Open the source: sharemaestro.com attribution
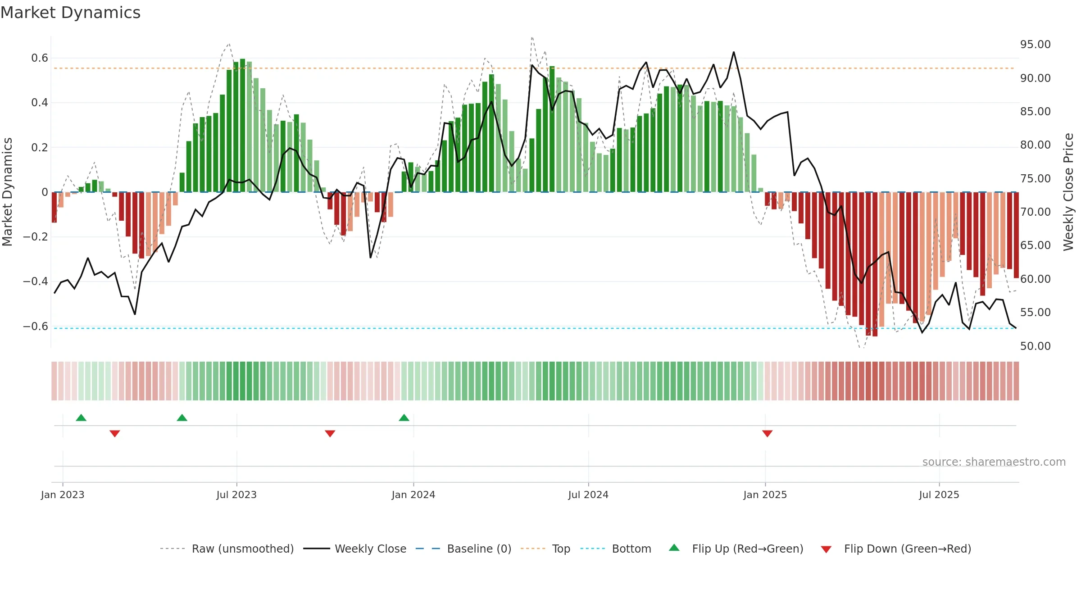Image resolution: width=1081 pixels, height=608 pixels. coord(994,462)
